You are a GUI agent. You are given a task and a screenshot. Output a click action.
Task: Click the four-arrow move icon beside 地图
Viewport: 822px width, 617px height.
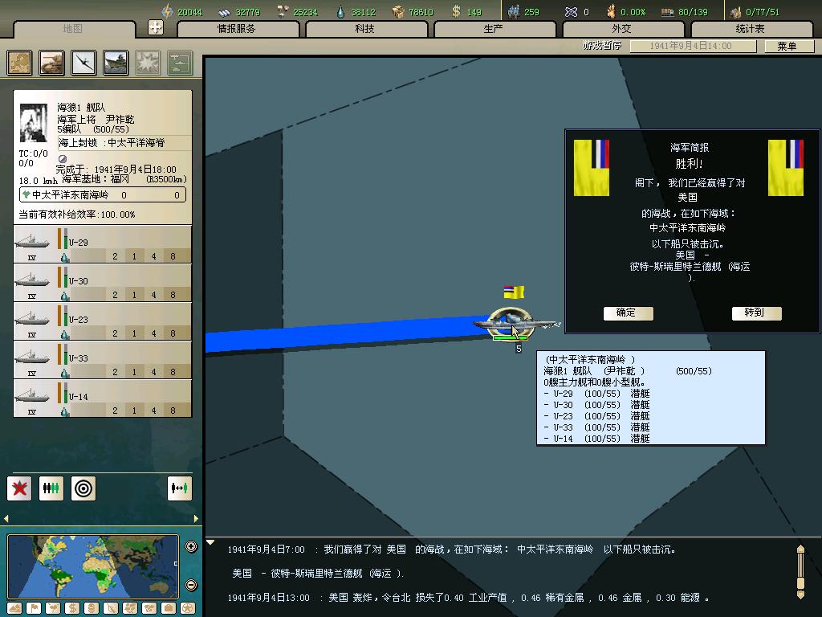156,27
